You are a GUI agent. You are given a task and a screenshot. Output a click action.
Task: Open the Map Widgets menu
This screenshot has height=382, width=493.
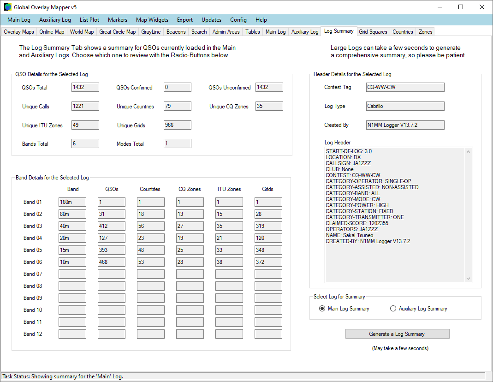coord(152,20)
